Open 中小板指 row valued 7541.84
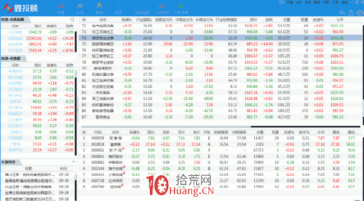Viewport: 364px width, 201px height. 37,51
